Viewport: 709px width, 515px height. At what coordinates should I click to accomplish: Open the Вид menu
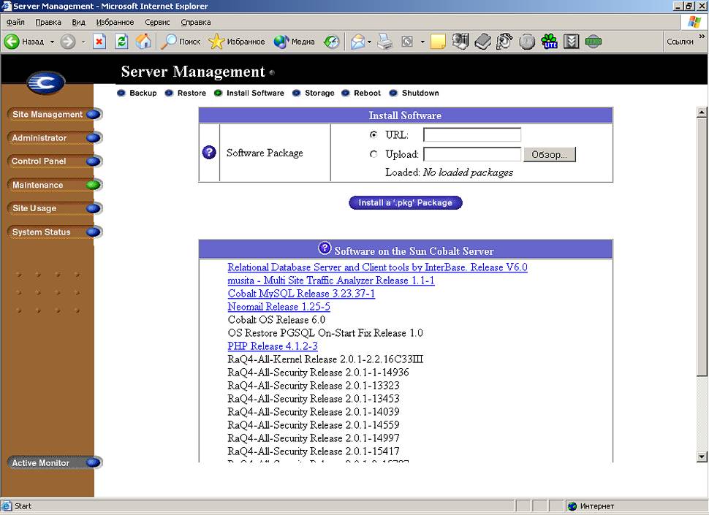[79, 22]
